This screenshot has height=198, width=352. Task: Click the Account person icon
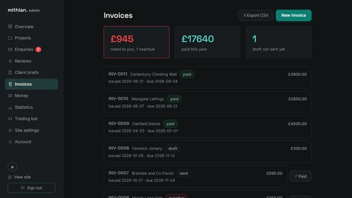coord(10,142)
